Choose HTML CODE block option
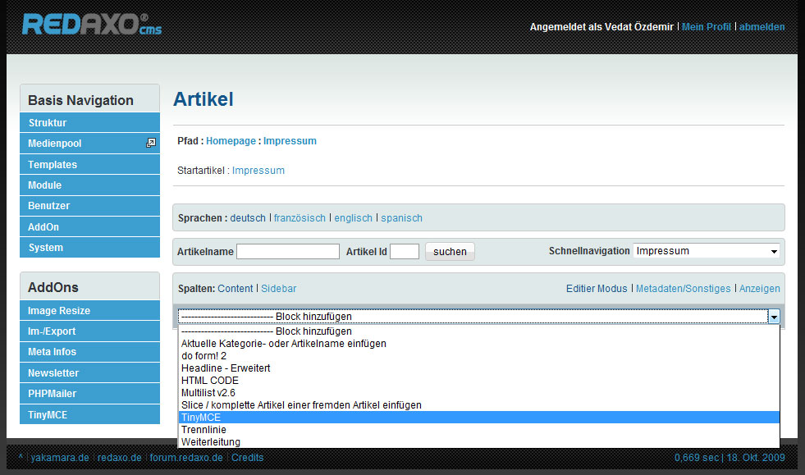This screenshot has width=805, height=475. point(210,381)
